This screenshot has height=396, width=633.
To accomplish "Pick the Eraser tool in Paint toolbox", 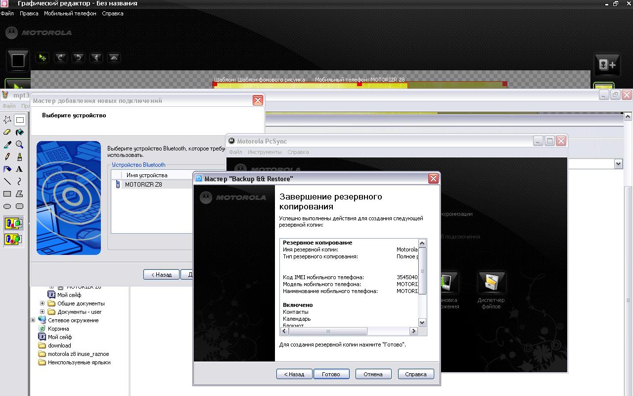I will pos(7,132).
